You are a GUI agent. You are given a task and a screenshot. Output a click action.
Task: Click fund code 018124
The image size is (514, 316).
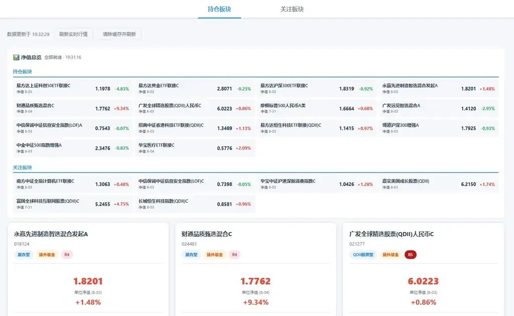22,244
